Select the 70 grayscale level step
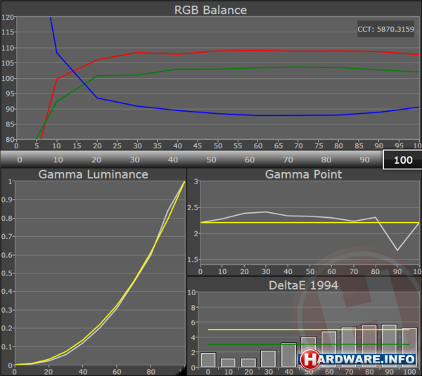422x376 pixels. (x=288, y=160)
